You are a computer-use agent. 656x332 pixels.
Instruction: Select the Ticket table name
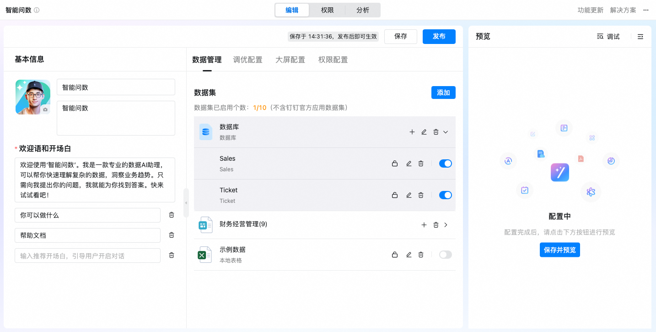pos(229,190)
